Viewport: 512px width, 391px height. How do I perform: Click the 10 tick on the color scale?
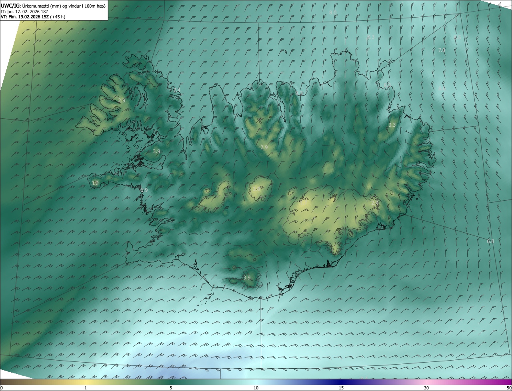pos(256,388)
